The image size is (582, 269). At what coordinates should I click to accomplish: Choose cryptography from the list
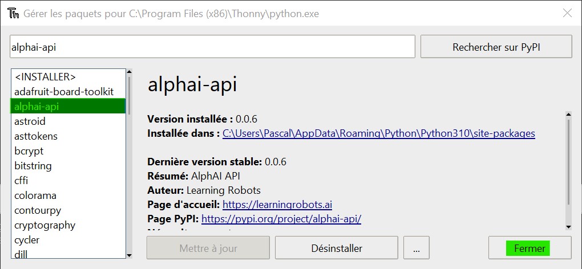click(45, 225)
